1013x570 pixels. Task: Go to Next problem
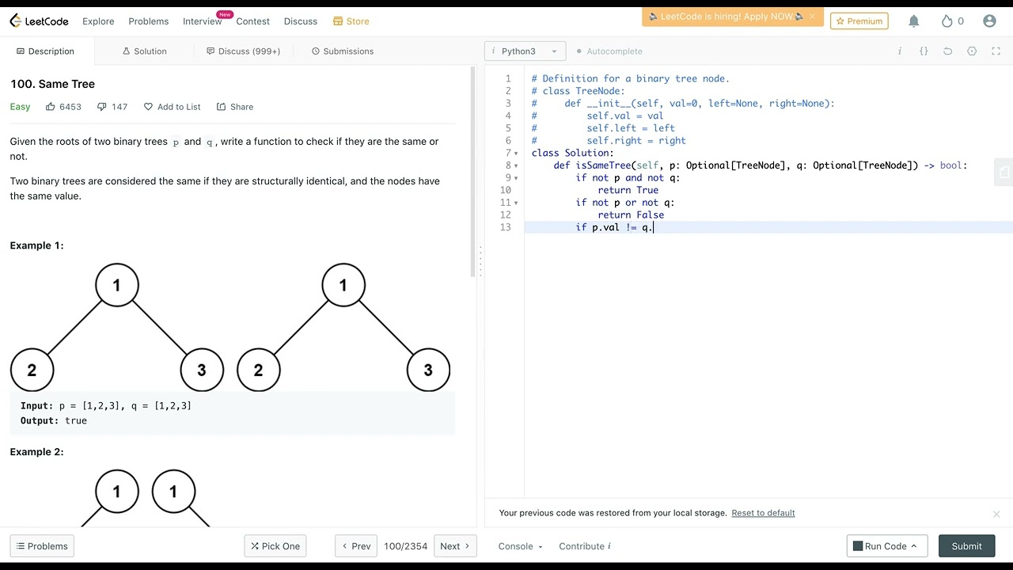click(x=455, y=546)
